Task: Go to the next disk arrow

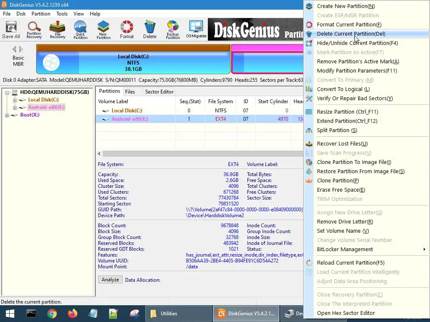Action: click(x=21, y=49)
